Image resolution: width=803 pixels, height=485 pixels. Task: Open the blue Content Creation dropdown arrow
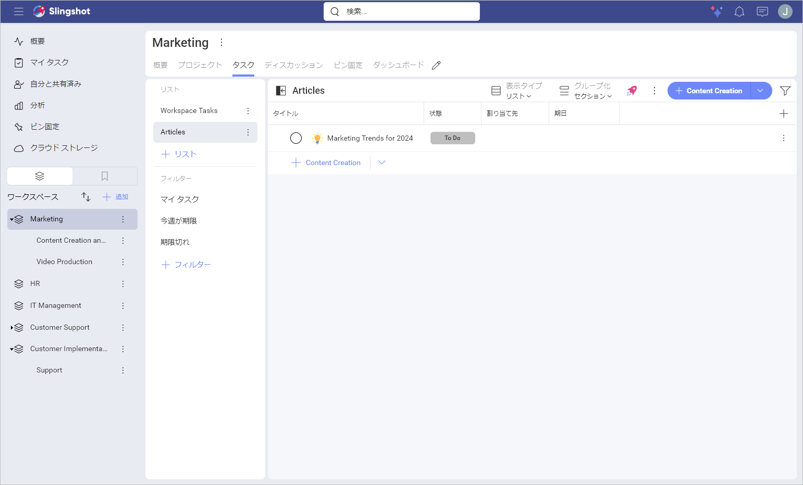click(x=761, y=91)
